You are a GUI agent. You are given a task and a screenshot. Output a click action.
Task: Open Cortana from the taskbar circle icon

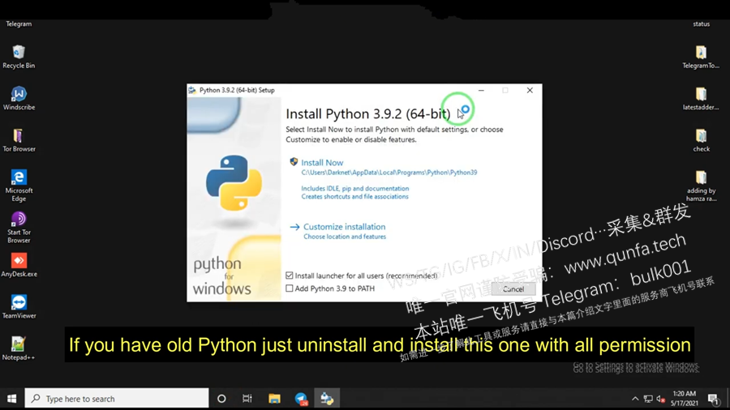221,399
